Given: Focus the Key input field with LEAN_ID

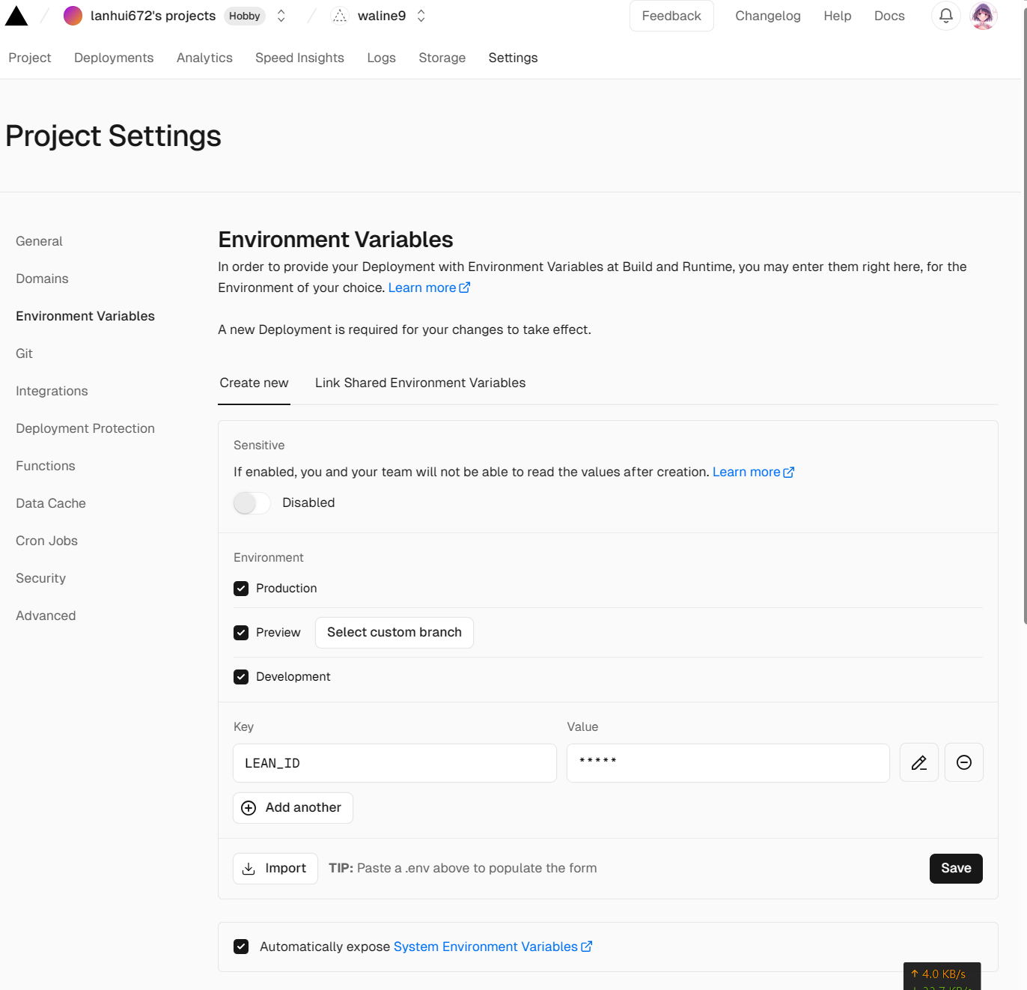Looking at the screenshot, I should (394, 763).
